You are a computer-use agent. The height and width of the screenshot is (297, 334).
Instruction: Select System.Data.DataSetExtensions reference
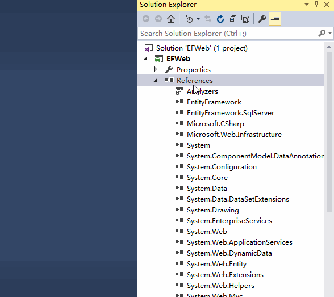pos(237,199)
